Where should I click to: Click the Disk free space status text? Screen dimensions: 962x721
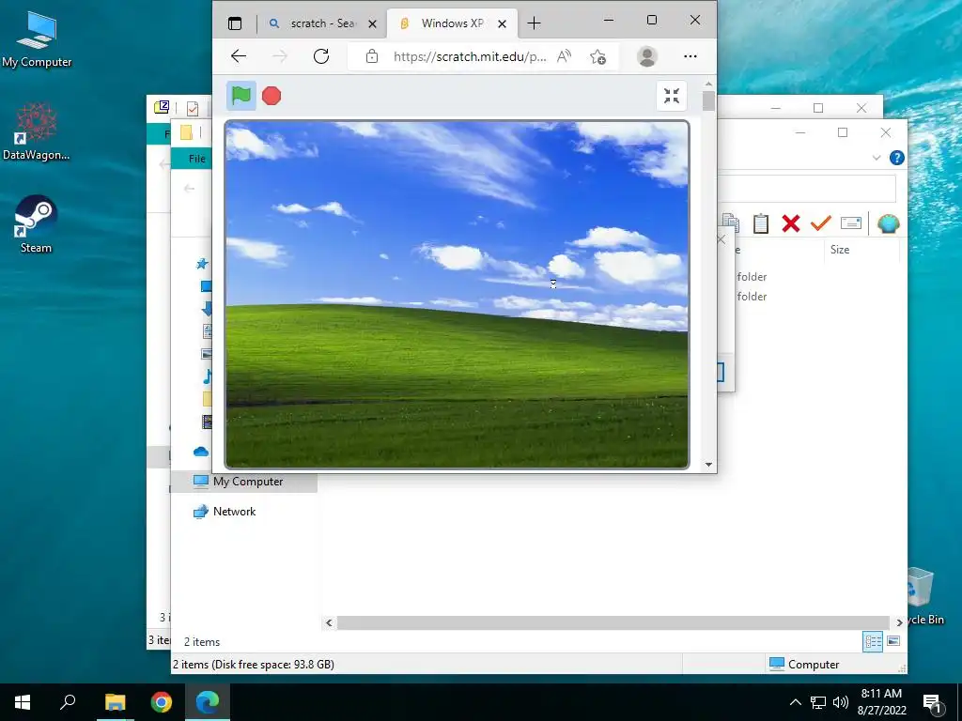tap(254, 665)
